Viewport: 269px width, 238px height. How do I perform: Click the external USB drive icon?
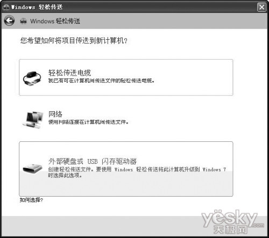[32, 168]
